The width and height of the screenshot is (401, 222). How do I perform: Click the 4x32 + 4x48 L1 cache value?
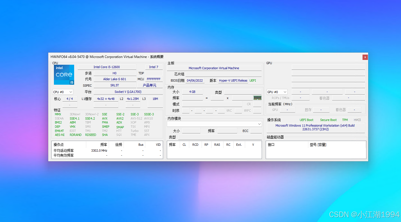tap(106, 99)
